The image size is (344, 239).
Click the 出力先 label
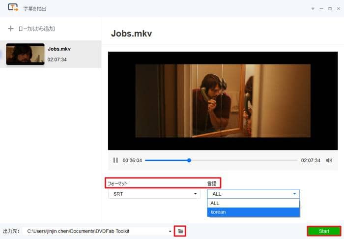11,231
